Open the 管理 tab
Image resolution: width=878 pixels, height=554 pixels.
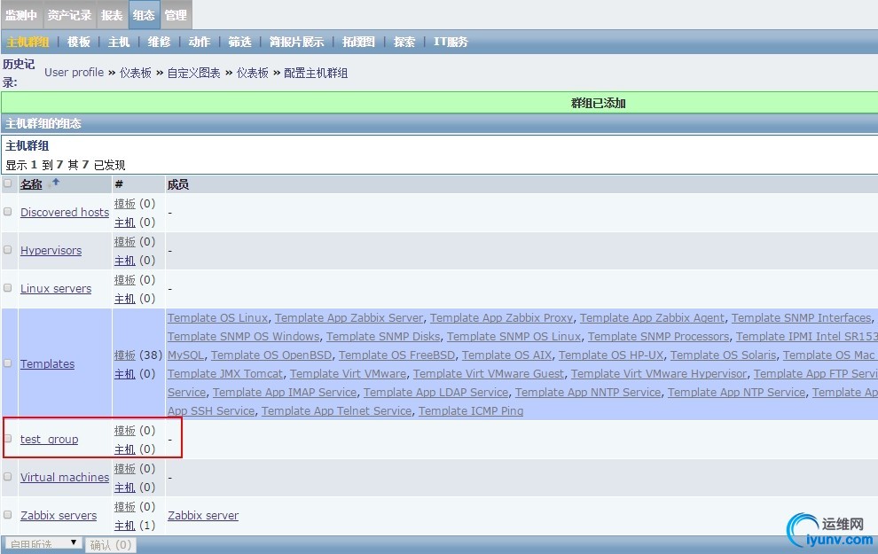tap(176, 15)
